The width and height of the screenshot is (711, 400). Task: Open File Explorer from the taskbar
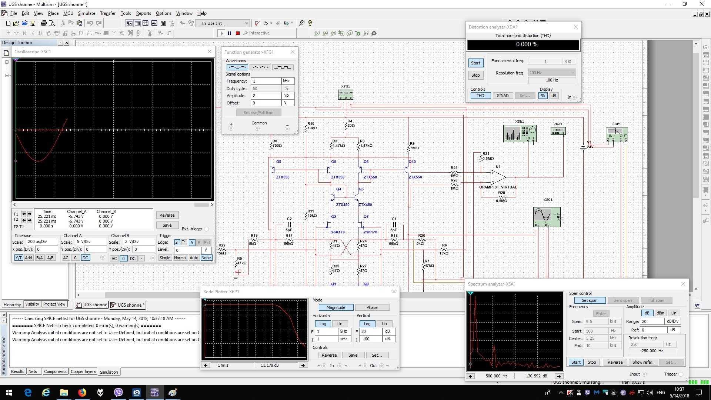[x=64, y=392]
